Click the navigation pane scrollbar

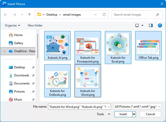pos(38,46)
